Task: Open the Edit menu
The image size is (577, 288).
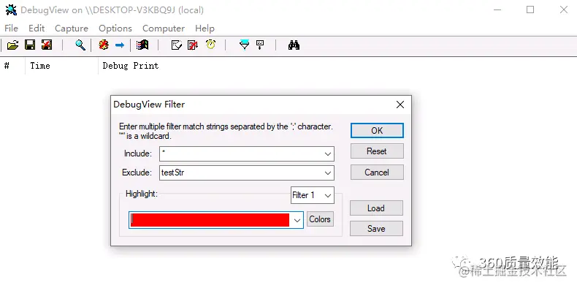Action: (x=37, y=29)
